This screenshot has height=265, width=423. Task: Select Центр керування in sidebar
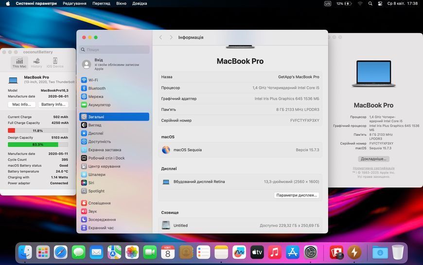(114, 166)
